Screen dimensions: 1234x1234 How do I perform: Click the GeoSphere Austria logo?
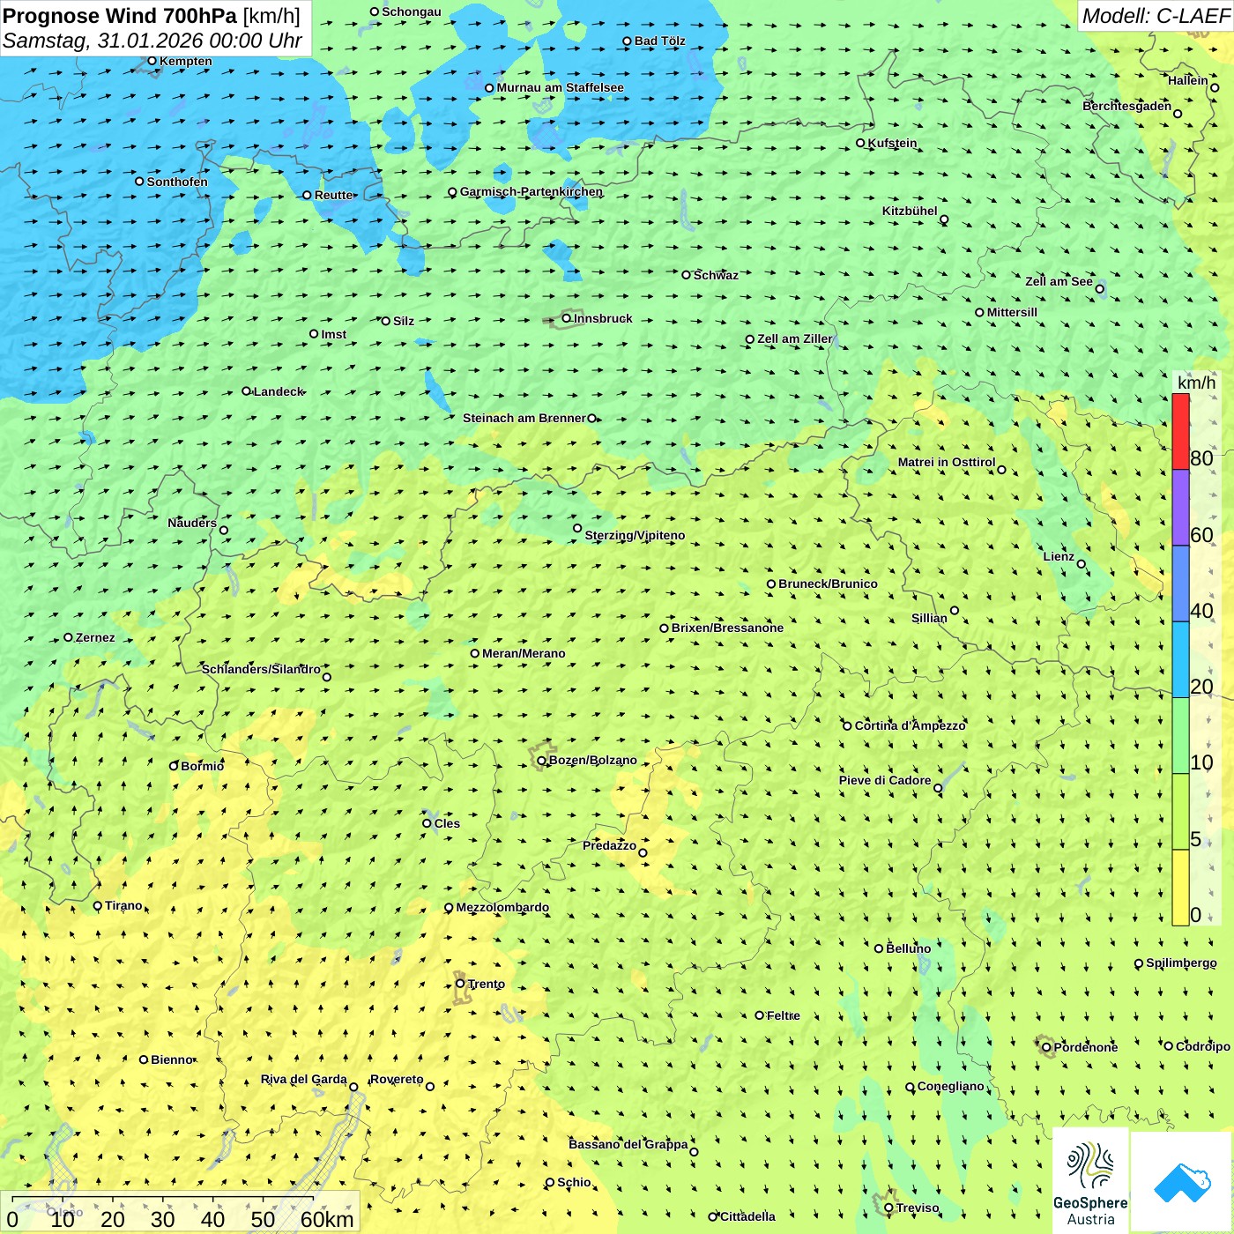[x=1090, y=1181]
